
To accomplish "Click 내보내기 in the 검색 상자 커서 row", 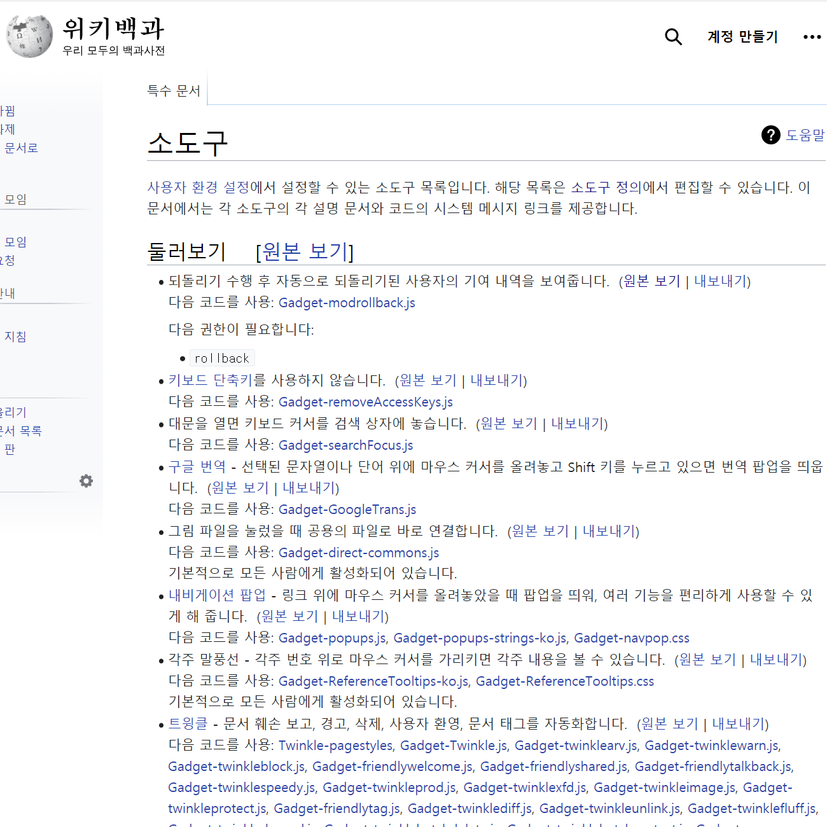I will (x=577, y=424).
